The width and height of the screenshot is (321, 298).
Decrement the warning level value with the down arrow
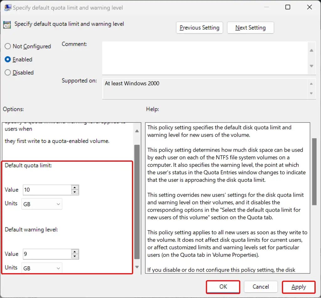[x=75, y=256]
